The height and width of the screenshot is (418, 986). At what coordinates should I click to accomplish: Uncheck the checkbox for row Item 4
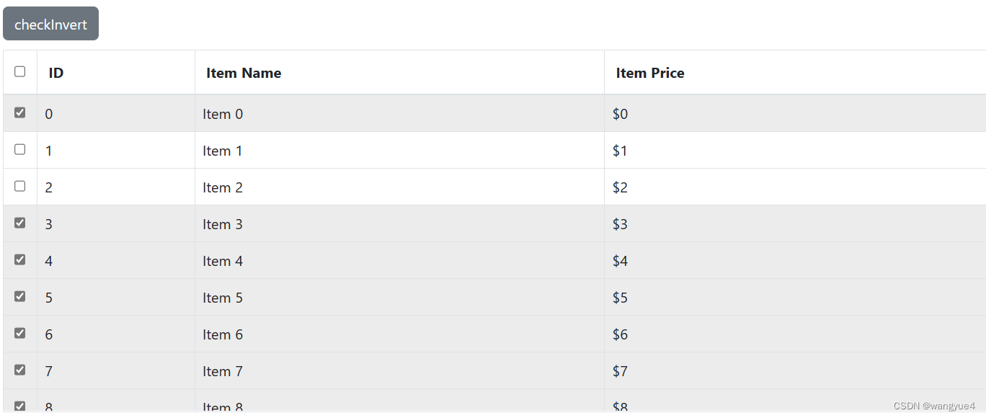19,259
